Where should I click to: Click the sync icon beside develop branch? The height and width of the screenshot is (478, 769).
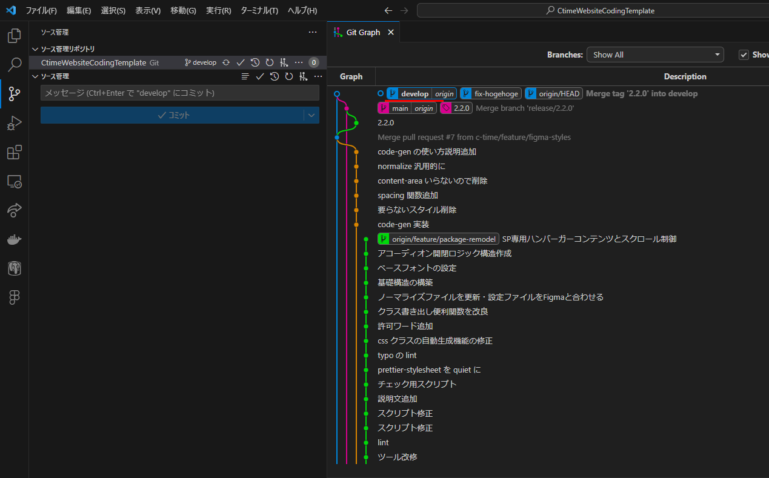[226, 62]
